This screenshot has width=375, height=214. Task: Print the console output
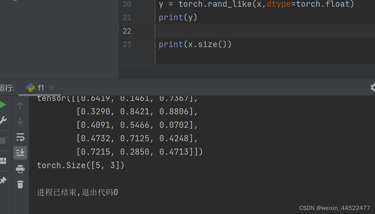20,168
